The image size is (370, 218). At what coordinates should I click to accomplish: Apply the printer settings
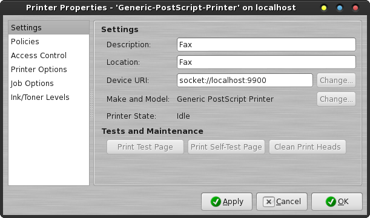pos(226,202)
